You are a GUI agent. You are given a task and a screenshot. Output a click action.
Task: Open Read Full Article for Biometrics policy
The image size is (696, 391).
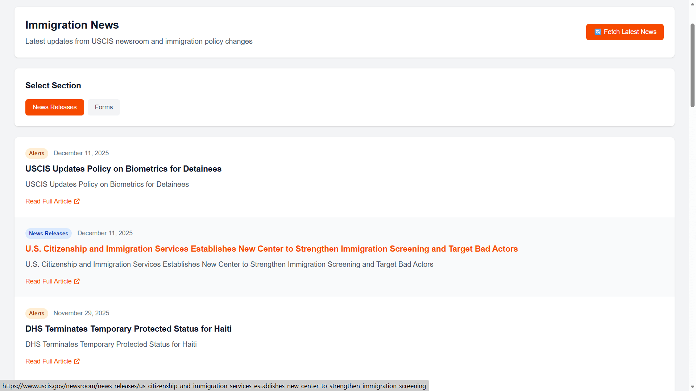pos(49,201)
